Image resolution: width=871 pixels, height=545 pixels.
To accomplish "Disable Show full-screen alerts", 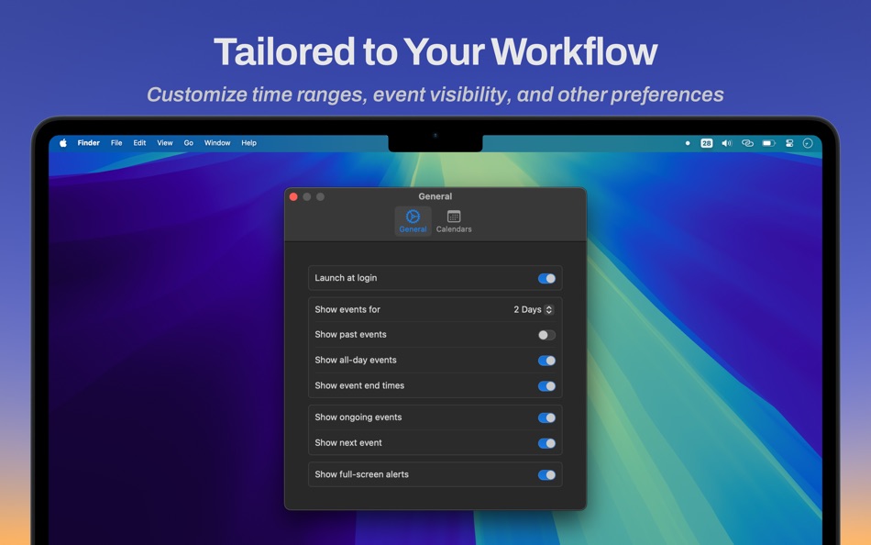I will (546, 475).
